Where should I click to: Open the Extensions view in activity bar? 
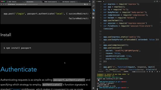[93, 18]
